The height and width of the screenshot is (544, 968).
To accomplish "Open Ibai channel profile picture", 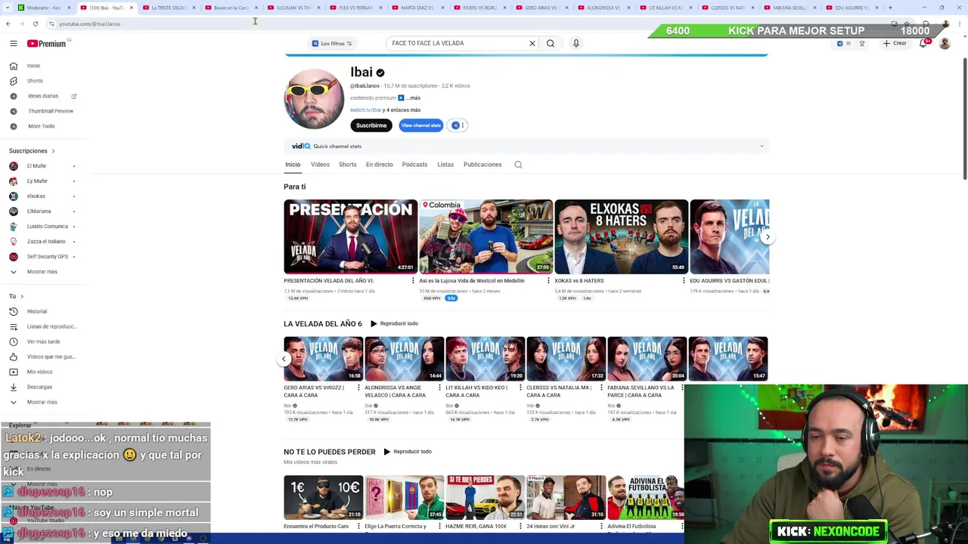I will point(314,99).
